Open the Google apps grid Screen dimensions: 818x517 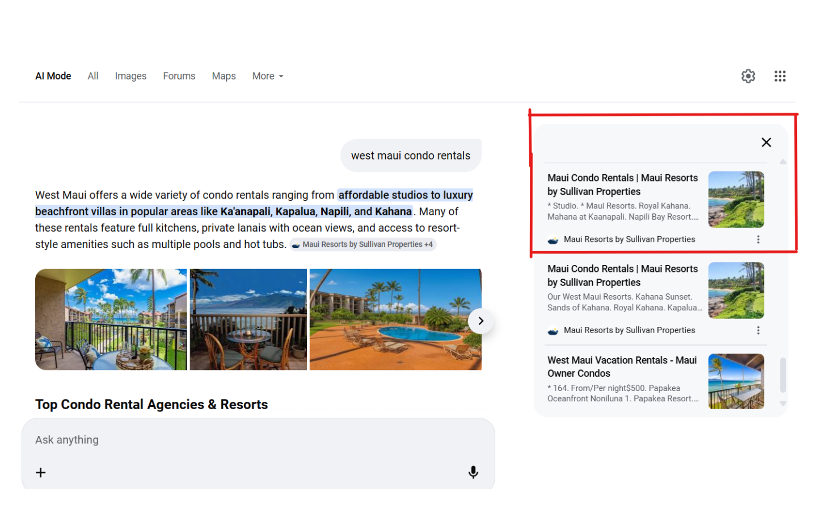pyautogui.click(x=780, y=76)
